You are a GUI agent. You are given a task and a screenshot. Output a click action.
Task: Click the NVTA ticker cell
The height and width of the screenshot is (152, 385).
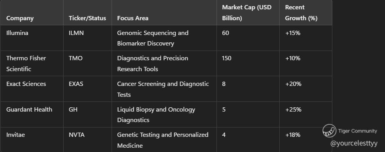point(76,135)
